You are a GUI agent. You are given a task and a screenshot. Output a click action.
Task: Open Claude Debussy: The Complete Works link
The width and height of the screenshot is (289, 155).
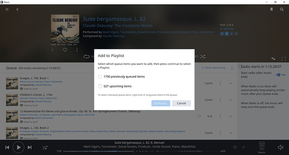(118, 26)
